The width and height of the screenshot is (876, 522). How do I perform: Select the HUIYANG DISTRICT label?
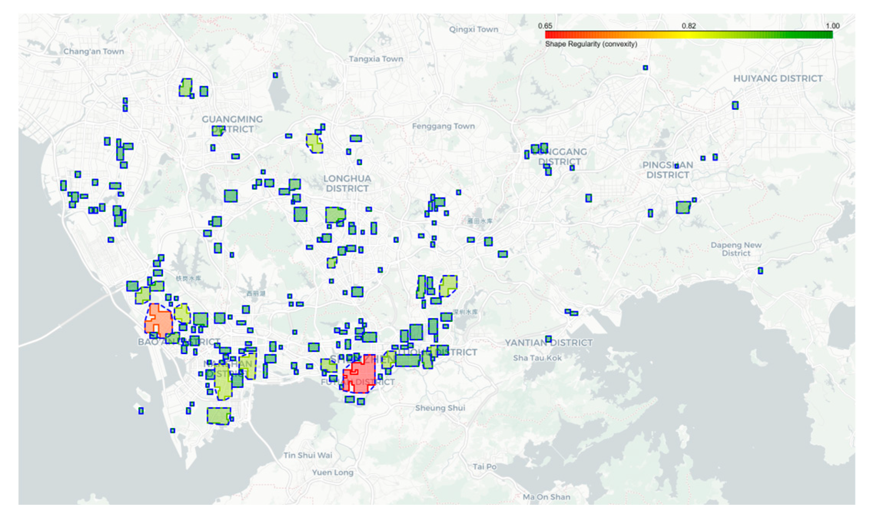coord(777,78)
